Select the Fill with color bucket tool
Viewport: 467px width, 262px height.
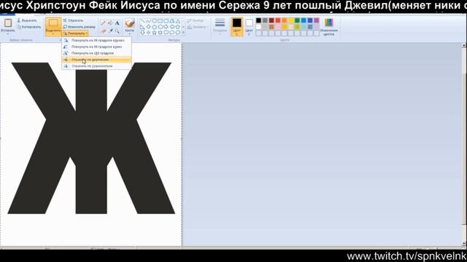point(109,23)
